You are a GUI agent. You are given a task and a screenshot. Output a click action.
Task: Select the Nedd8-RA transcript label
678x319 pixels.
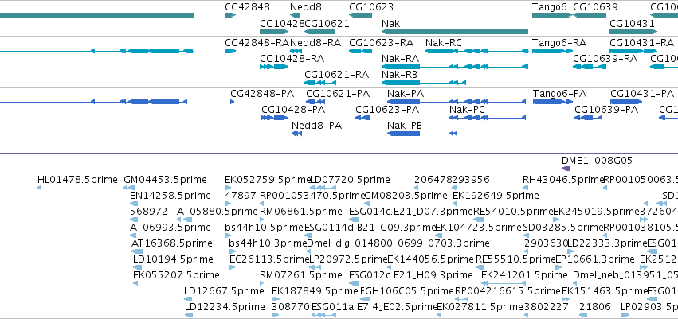(x=315, y=42)
